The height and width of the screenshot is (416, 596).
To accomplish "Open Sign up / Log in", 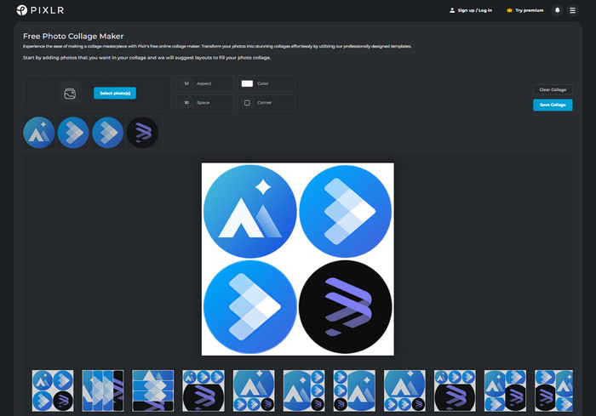I will tap(471, 10).
